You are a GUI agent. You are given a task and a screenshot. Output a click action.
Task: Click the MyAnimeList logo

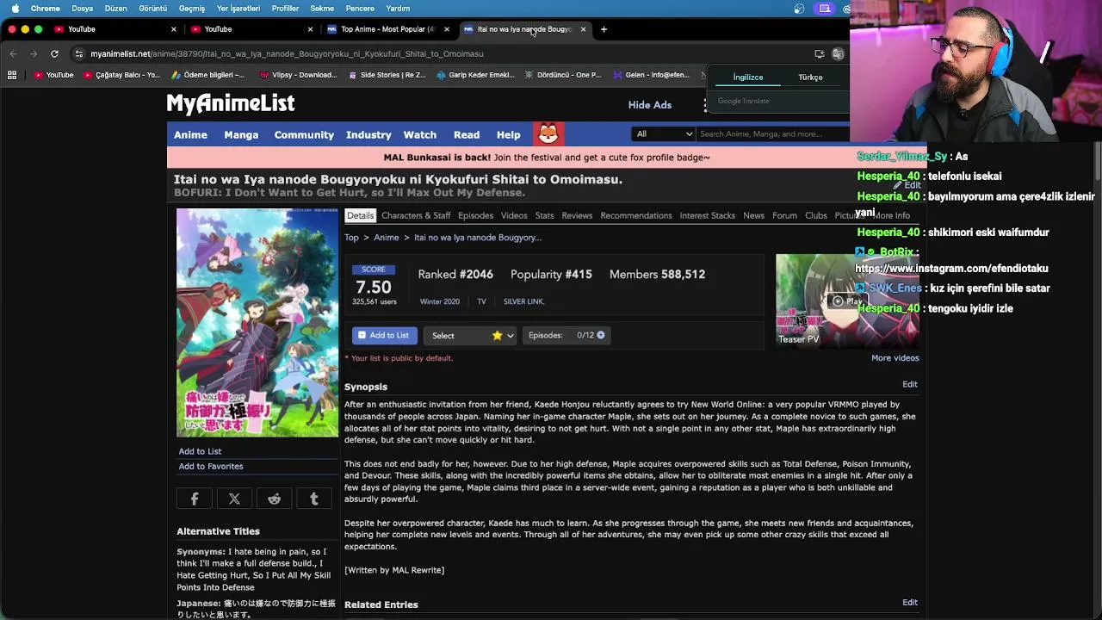coord(231,103)
